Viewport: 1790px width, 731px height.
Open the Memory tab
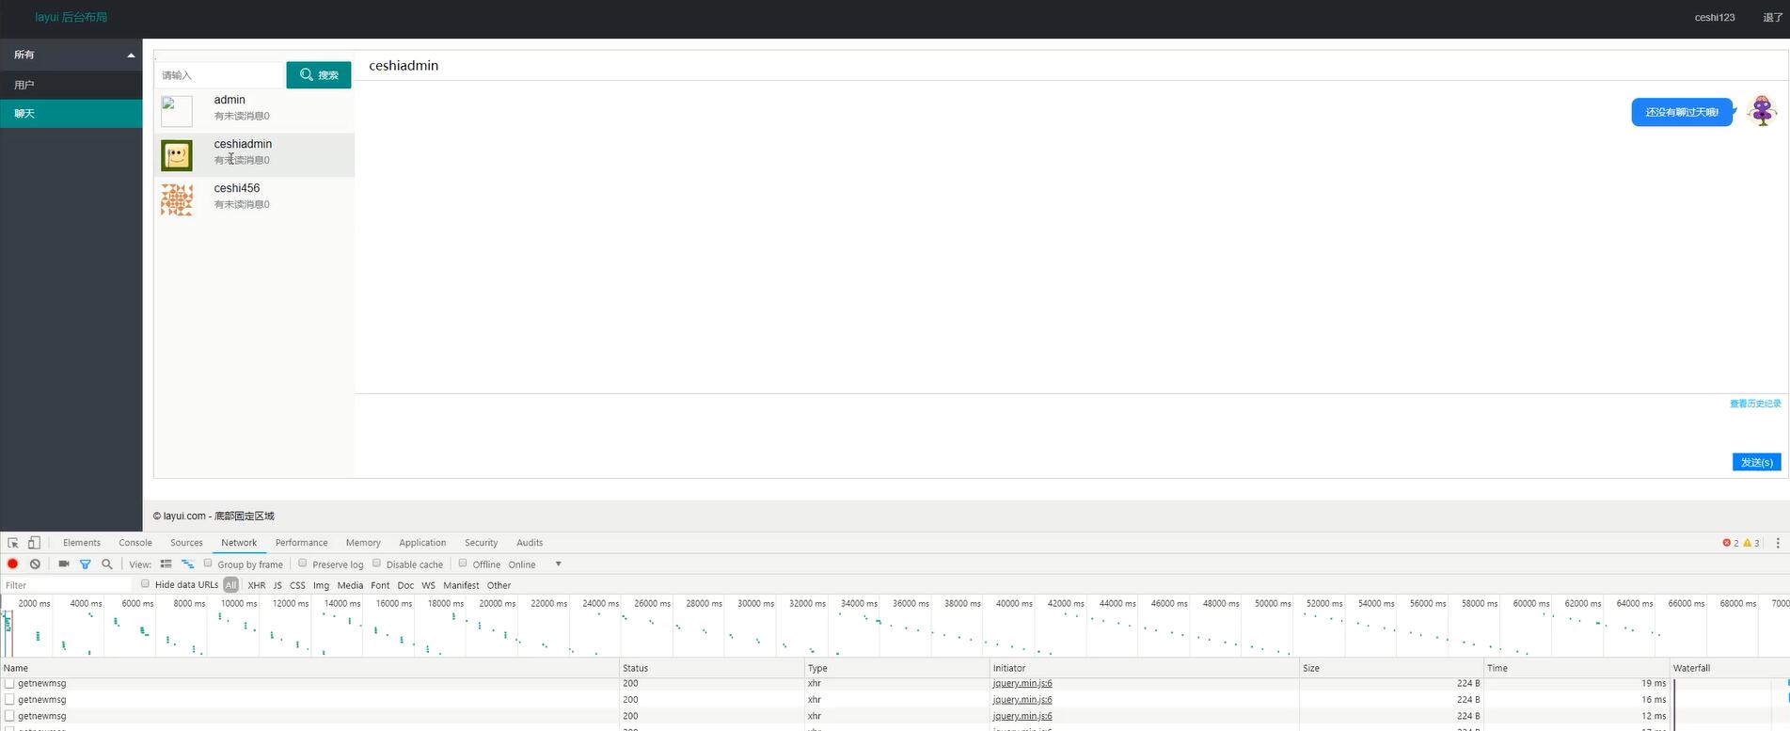[x=363, y=543]
